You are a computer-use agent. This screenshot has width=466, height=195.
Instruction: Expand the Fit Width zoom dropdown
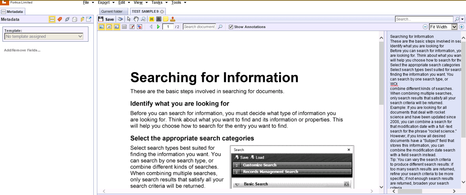point(454,27)
